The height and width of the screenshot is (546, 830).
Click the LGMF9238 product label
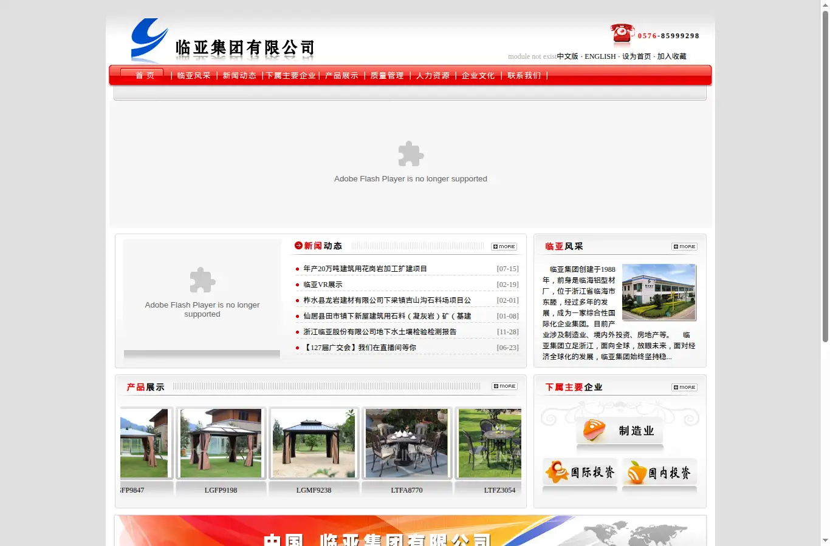[x=314, y=490]
